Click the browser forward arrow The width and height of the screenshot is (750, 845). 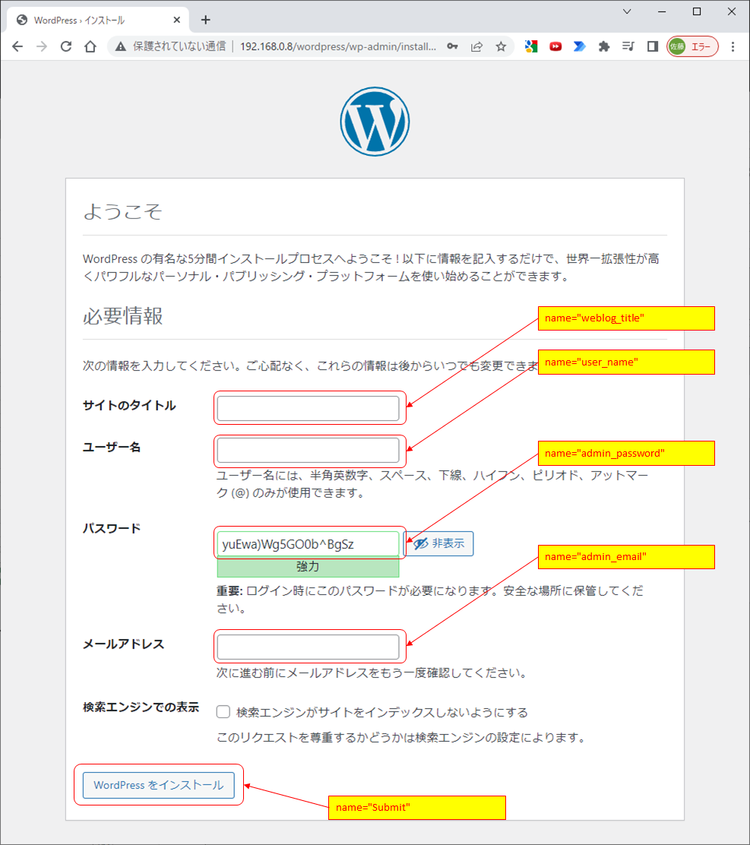pos(42,47)
